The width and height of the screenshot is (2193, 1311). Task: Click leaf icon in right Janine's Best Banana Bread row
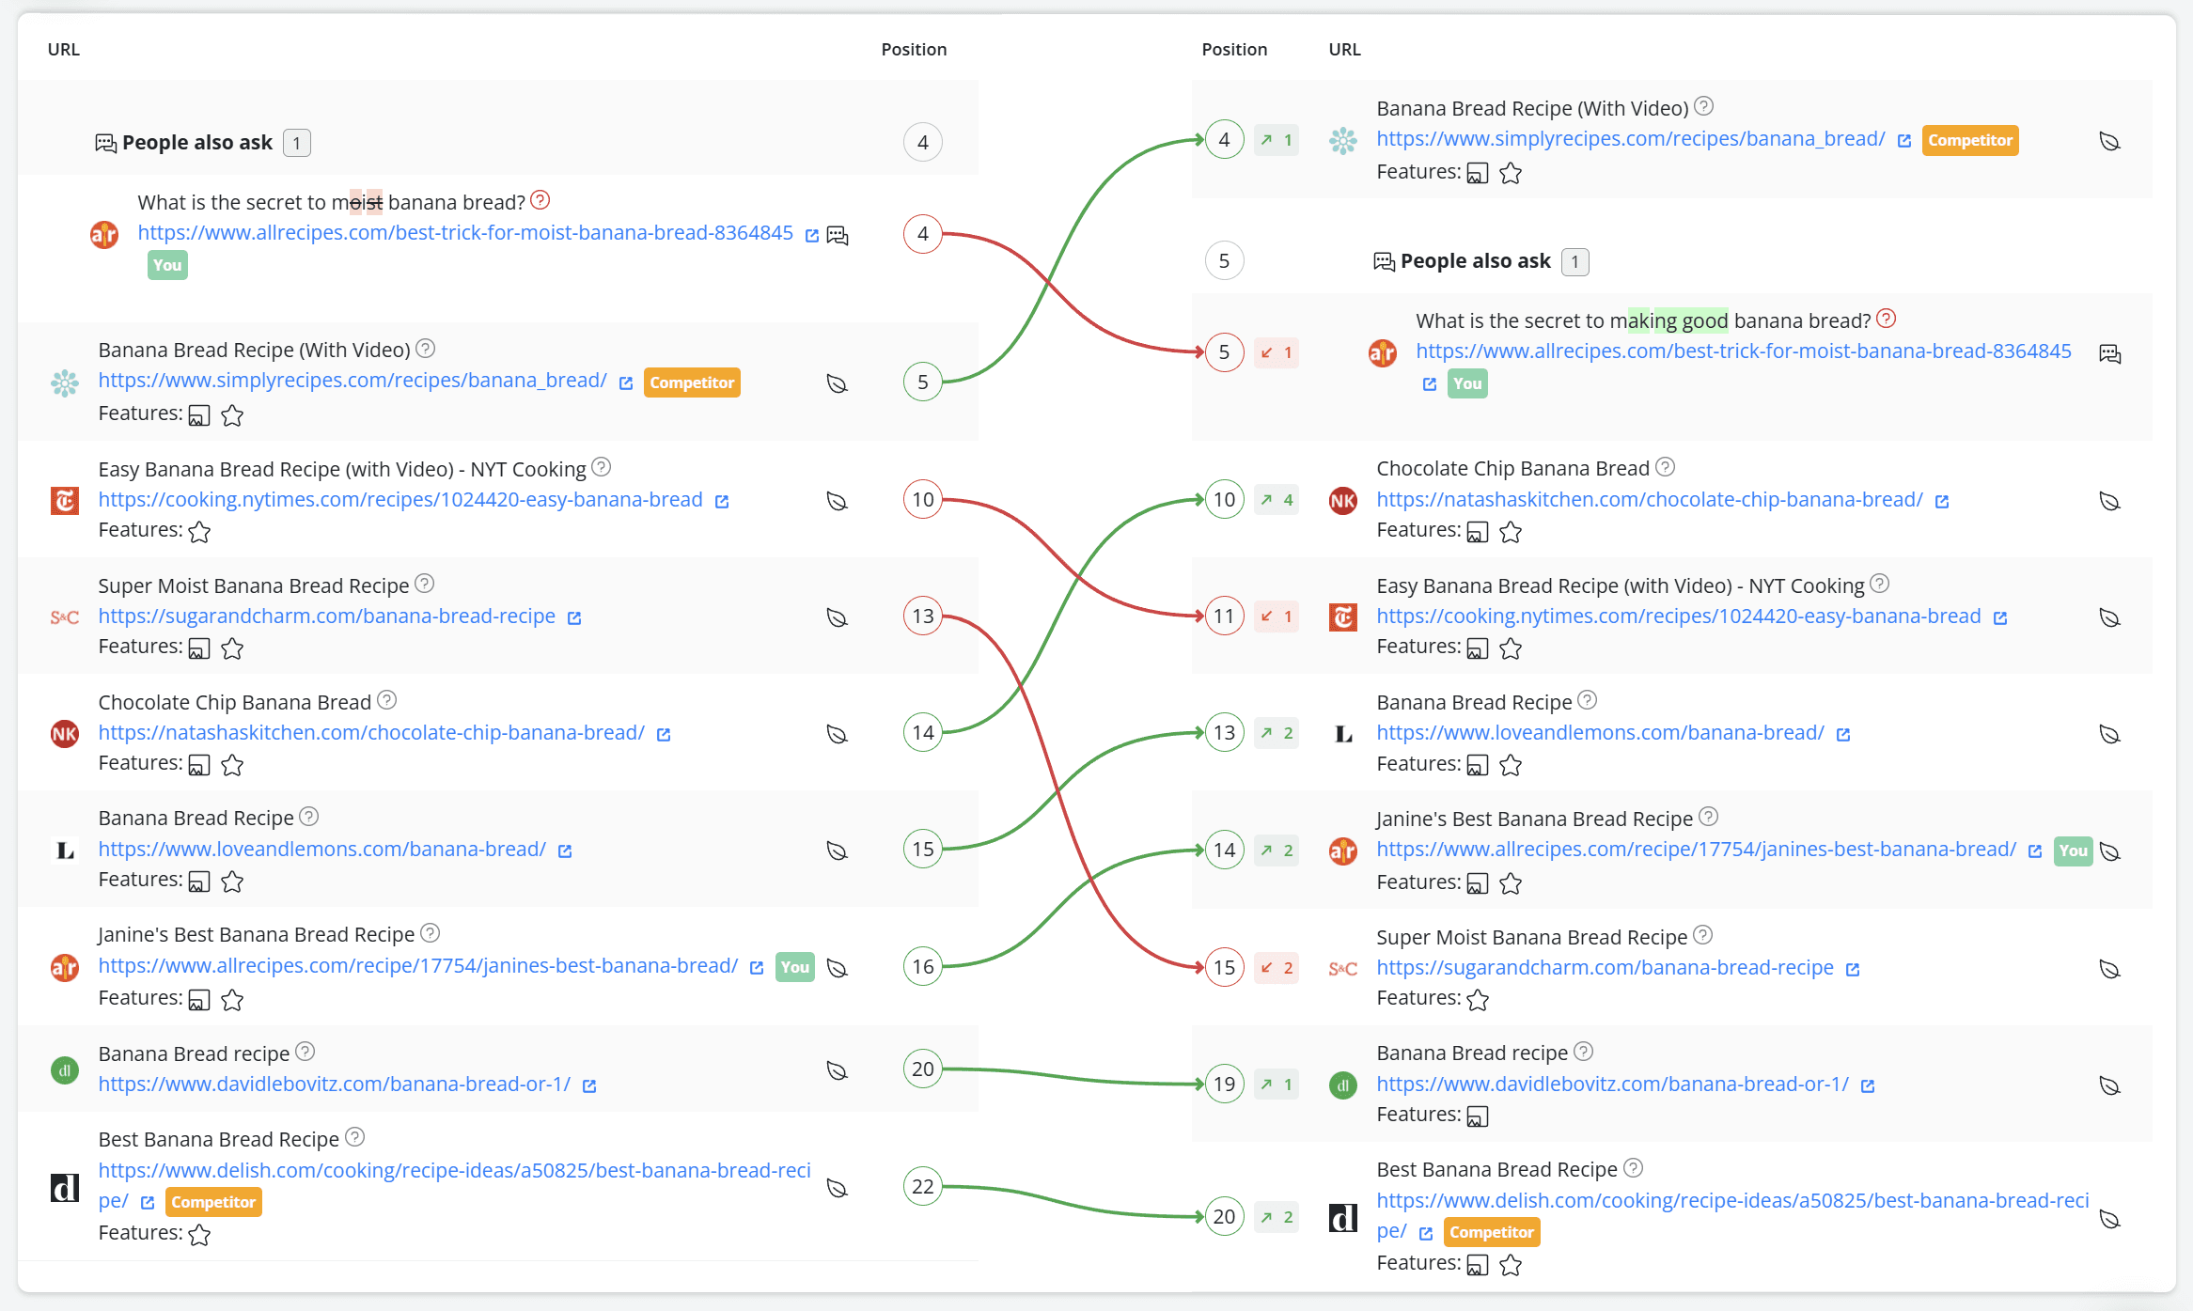(x=2109, y=851)
